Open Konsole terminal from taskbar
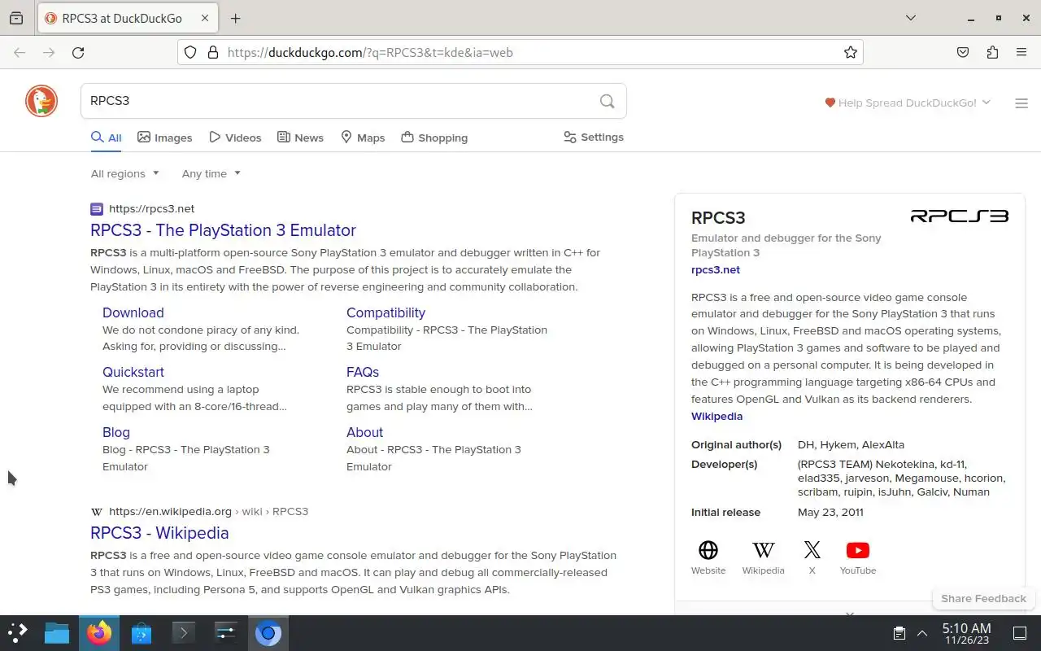The height and width of the screenshot is (651, 1041). tap(184, 632)
